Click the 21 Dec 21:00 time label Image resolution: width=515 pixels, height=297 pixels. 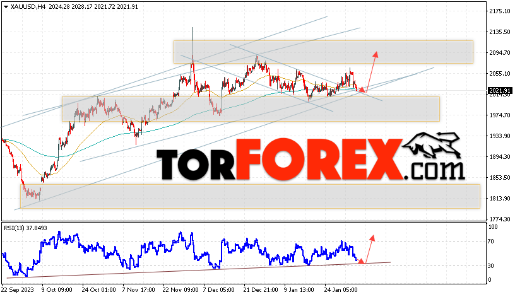(261, 290)
